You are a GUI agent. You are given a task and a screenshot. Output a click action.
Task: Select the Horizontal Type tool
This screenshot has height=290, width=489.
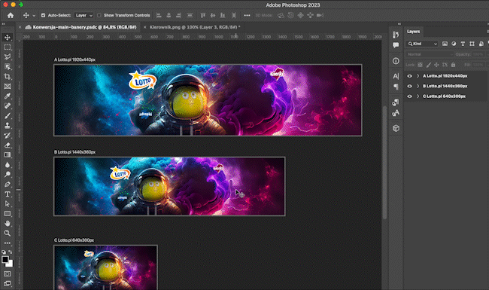tap(8, 194)
